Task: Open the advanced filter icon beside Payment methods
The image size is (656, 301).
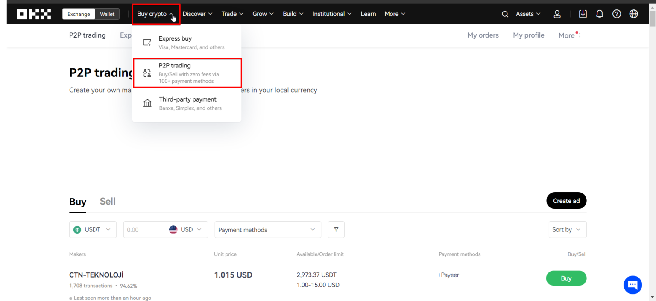Action: pos(336,230)
